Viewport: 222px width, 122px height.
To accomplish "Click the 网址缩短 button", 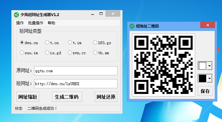I will tap(28, 97).
